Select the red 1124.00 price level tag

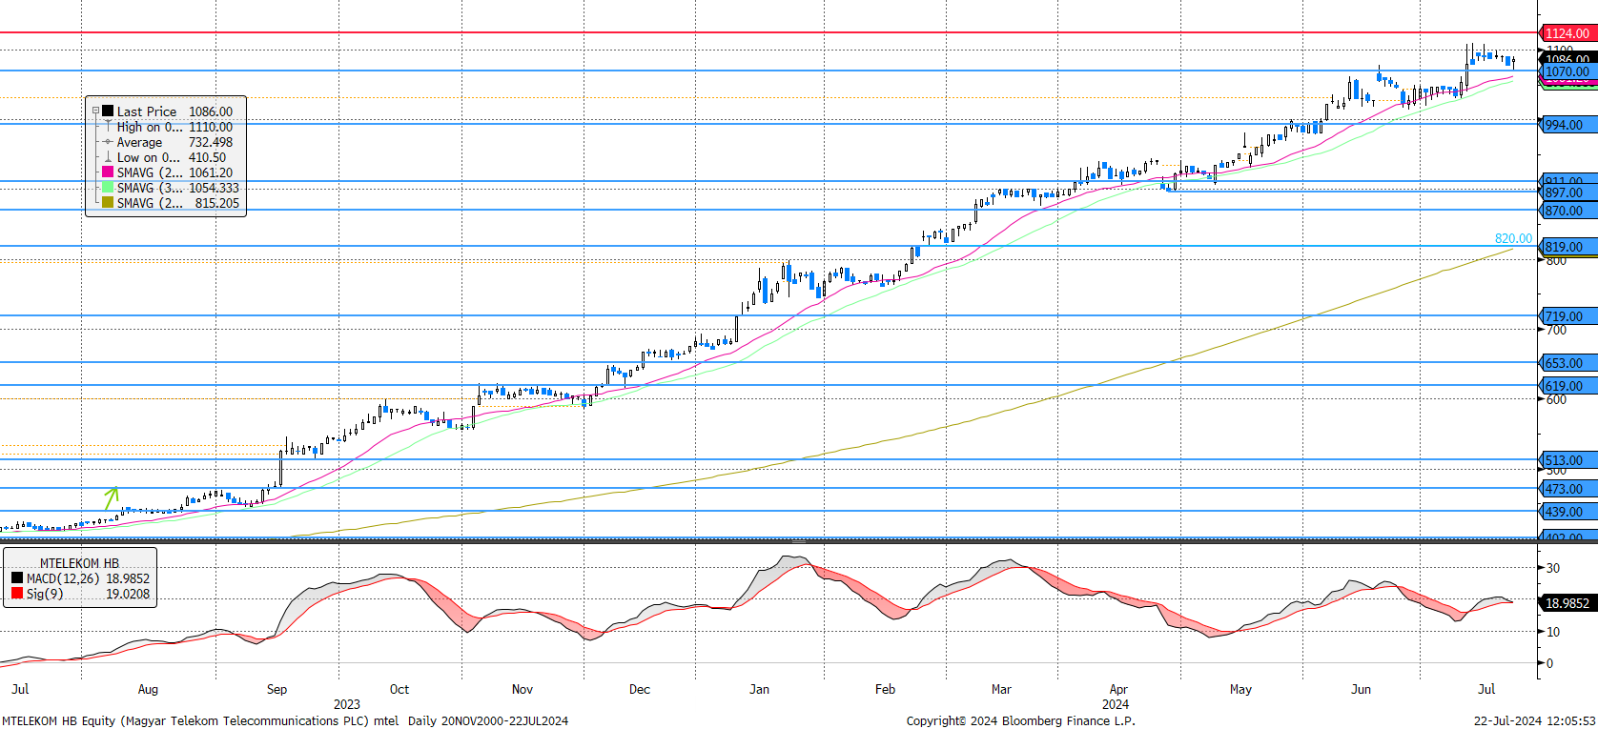1567,33
